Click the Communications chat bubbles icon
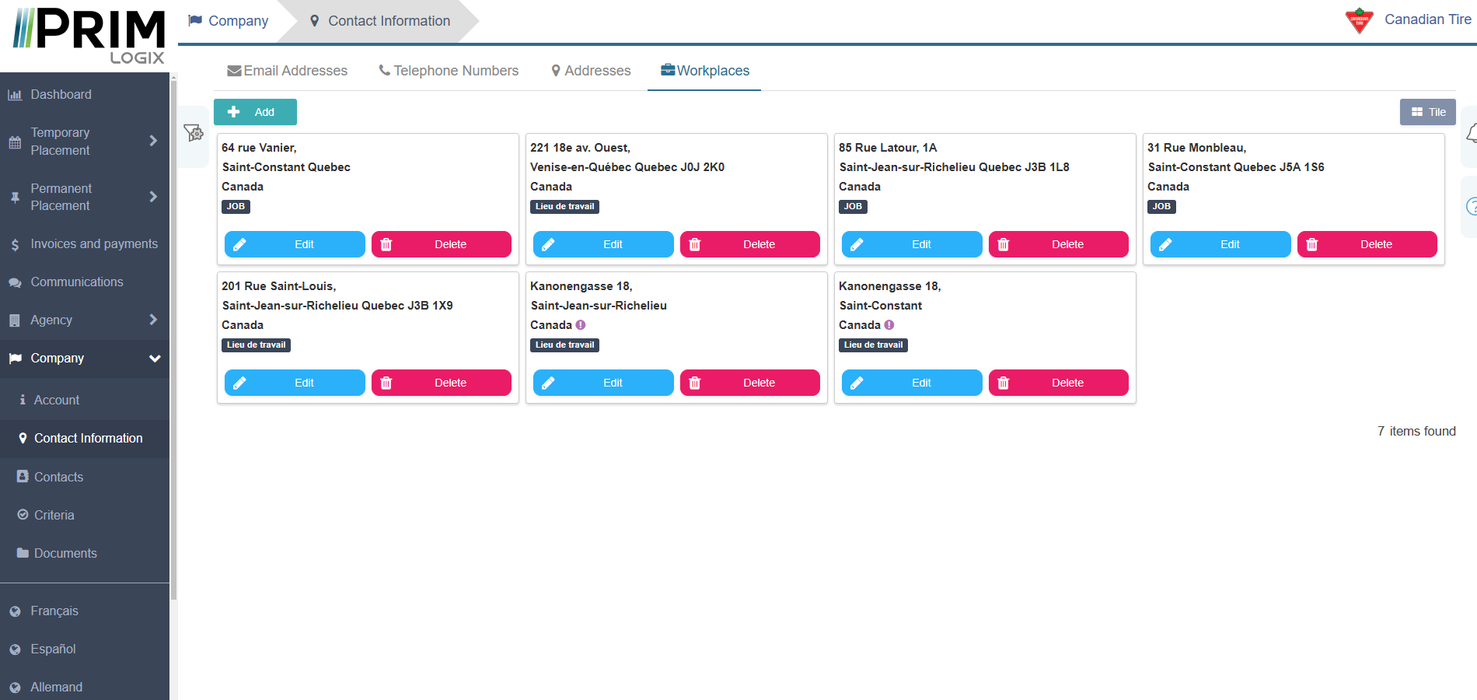 coord(15,282)
